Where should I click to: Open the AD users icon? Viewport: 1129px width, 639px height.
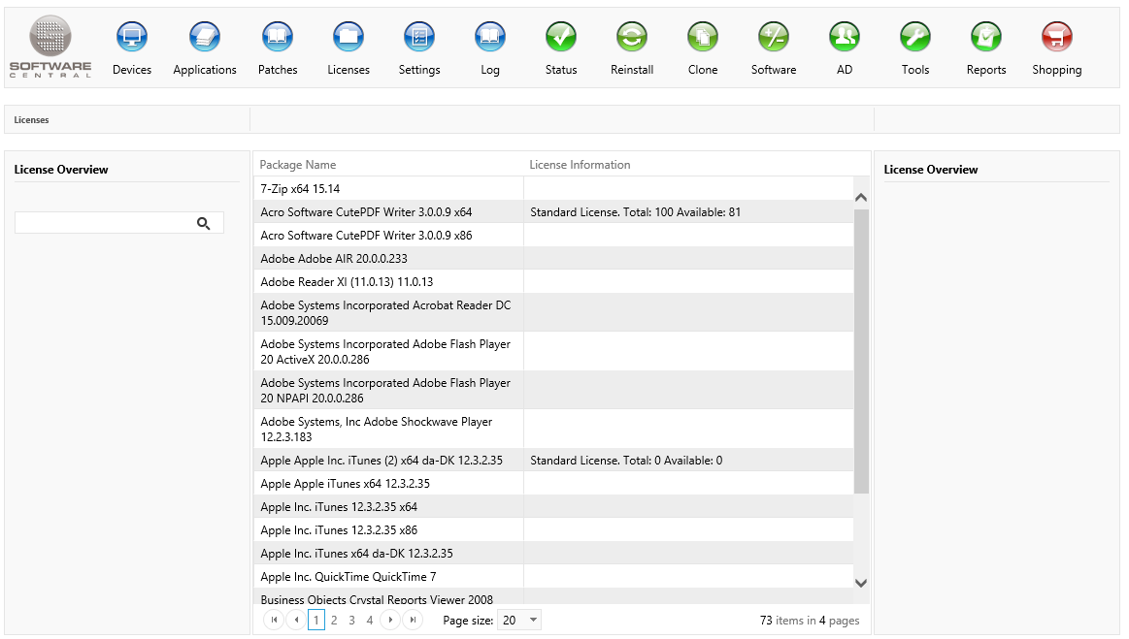tap(845, 38)
